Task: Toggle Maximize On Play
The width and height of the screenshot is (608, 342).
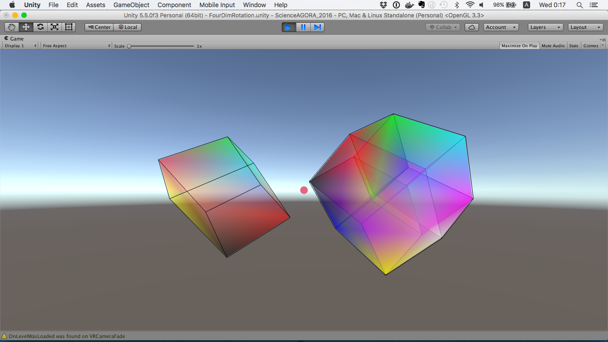Action: click(519, 45)
